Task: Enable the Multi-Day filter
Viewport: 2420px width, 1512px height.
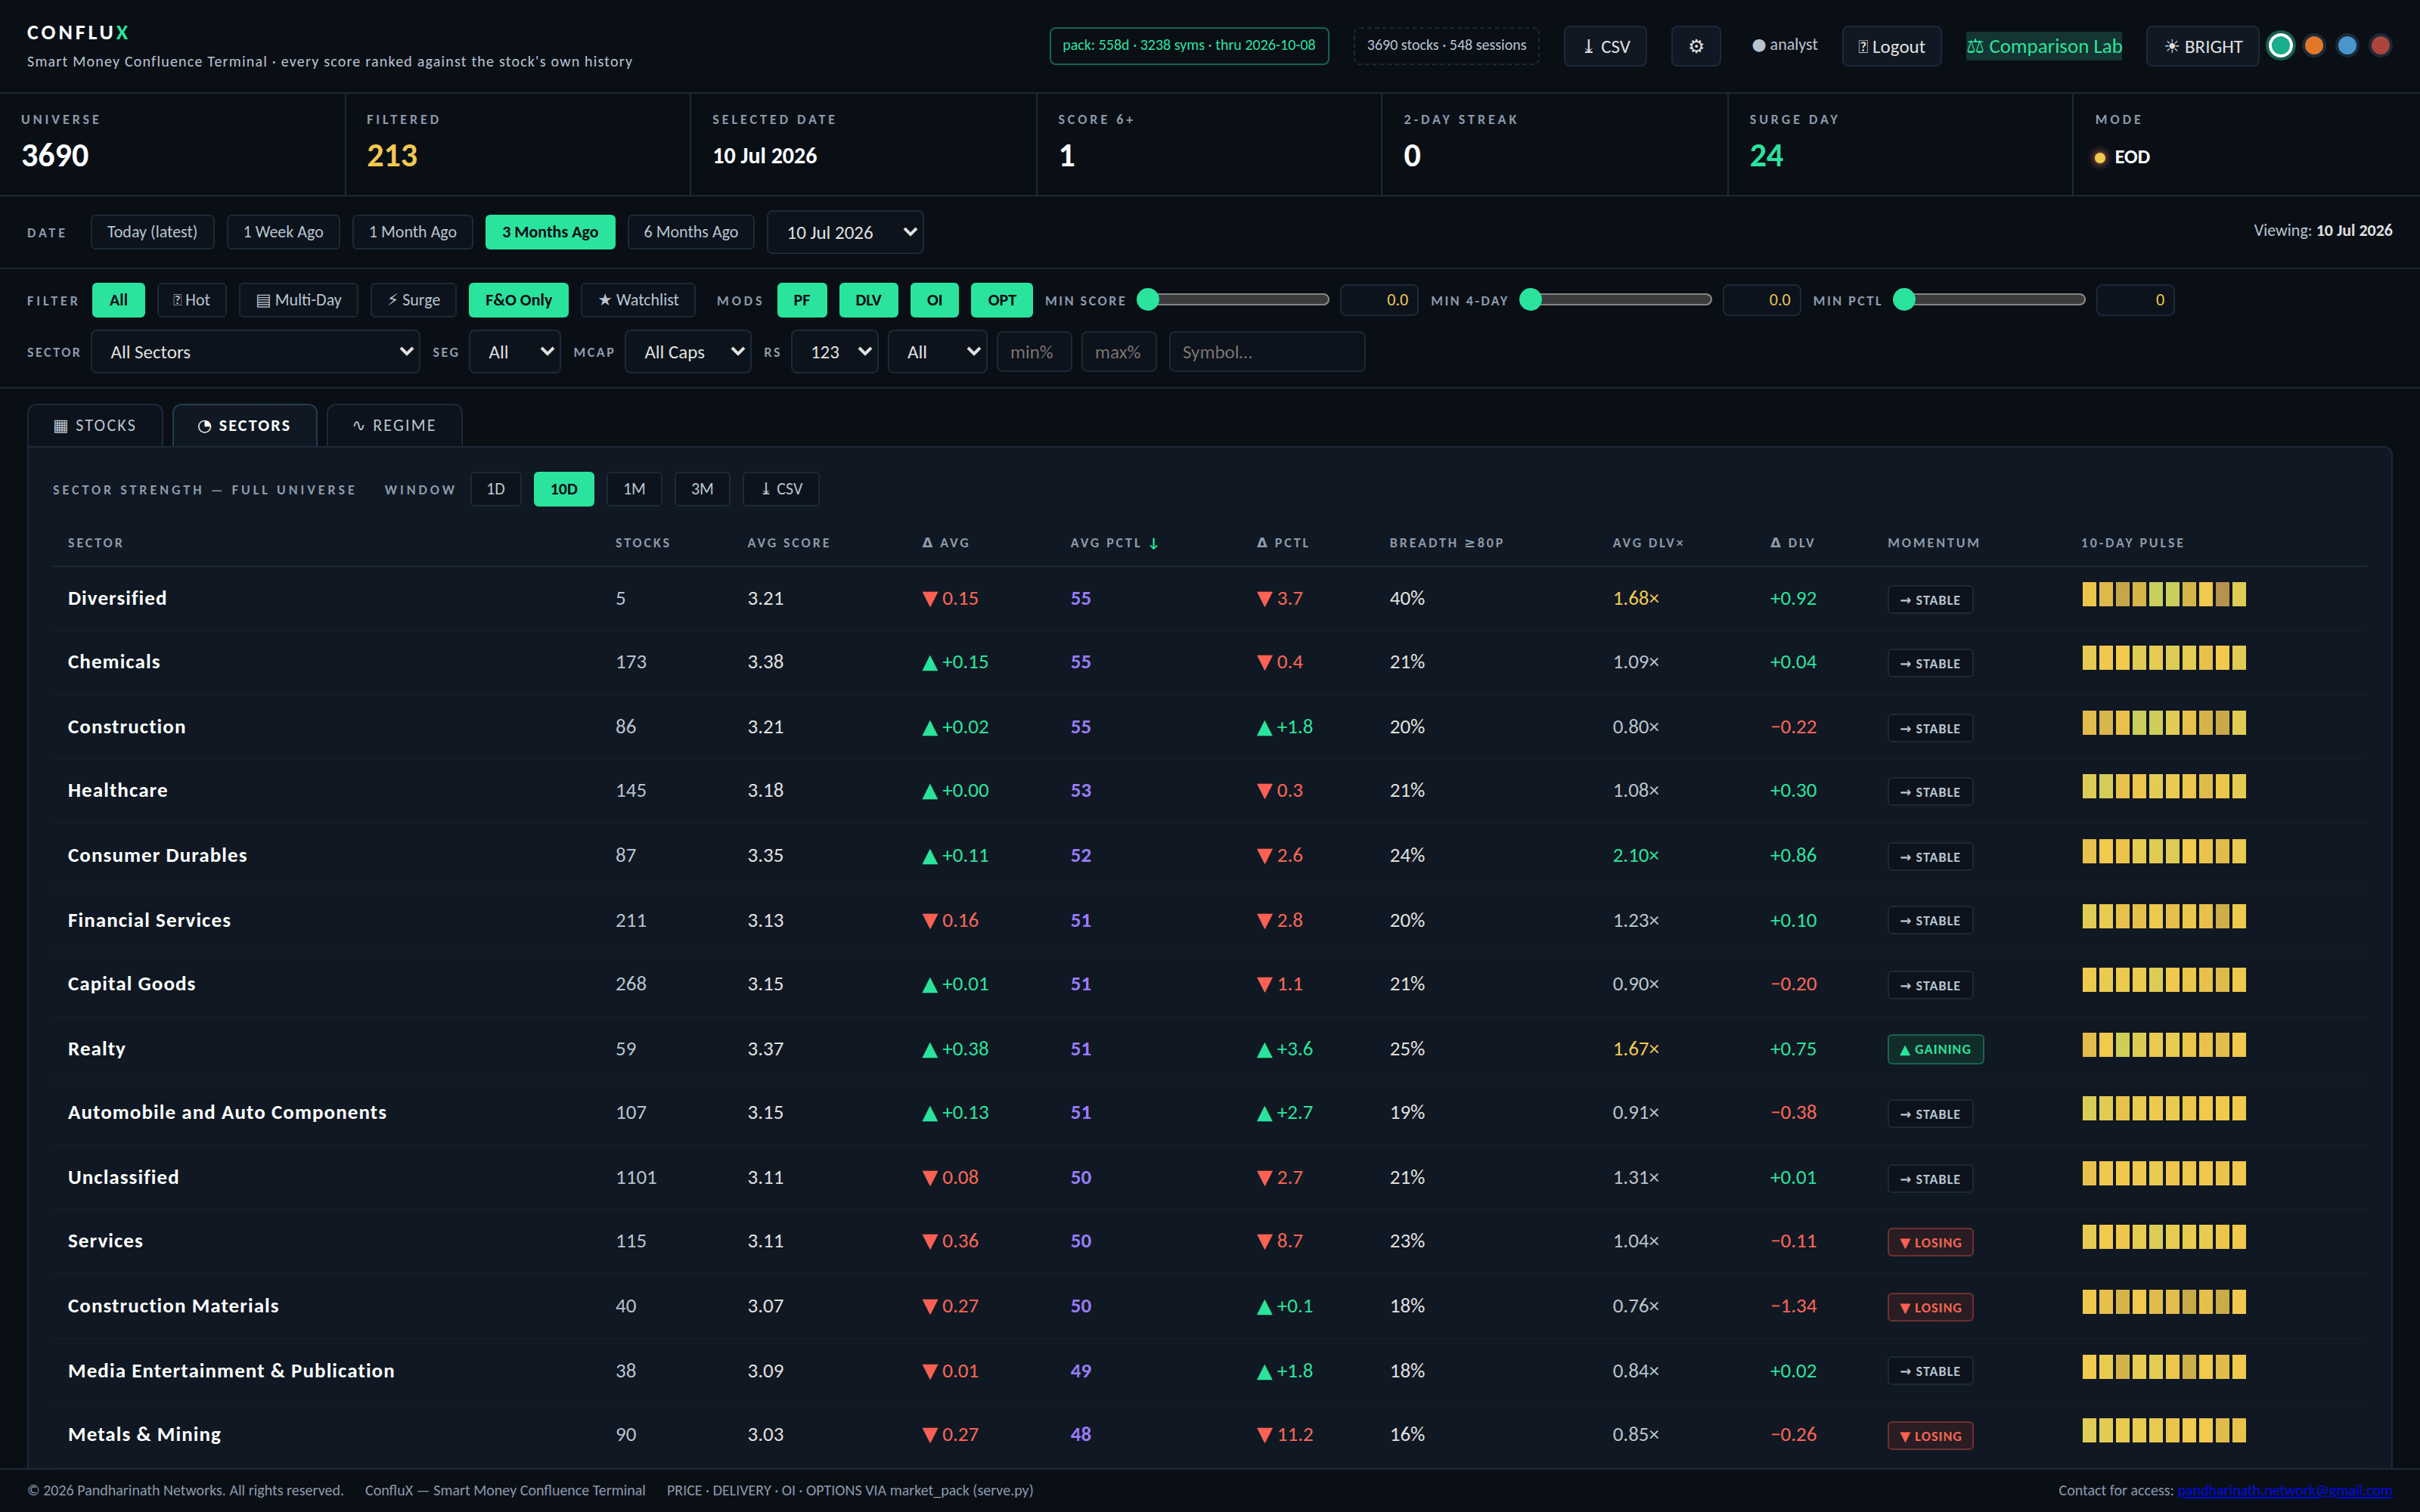Action: coord(298,300)
